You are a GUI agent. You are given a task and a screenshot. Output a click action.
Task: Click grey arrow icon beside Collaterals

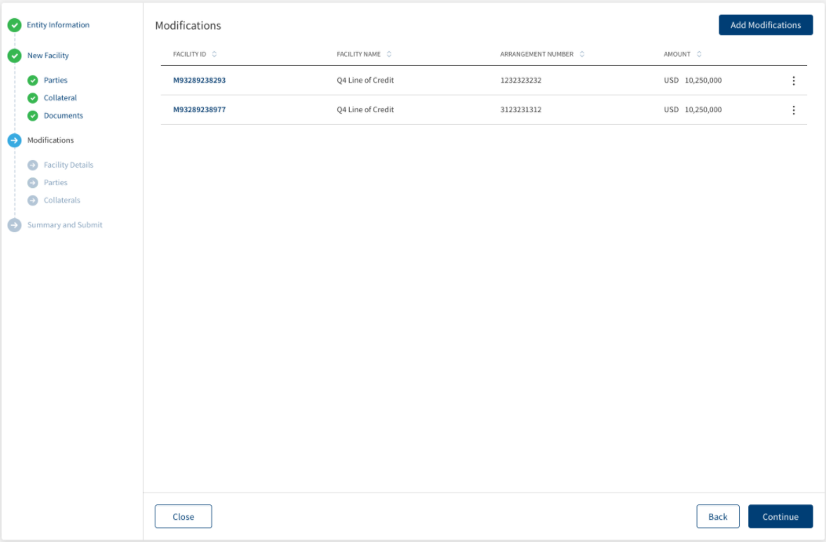[x=33, y=200]
